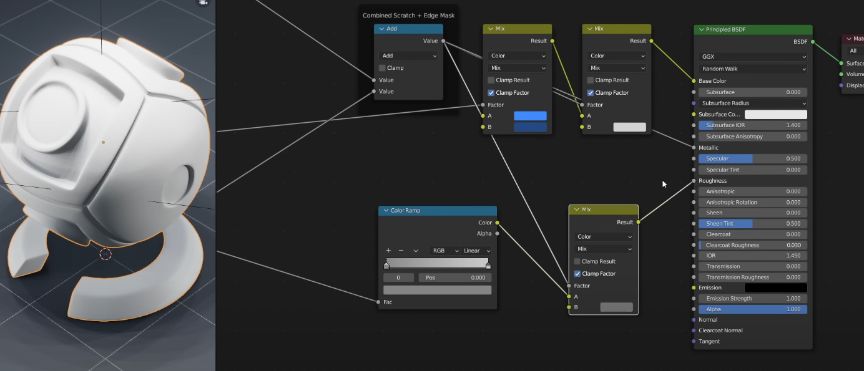Remove the active Color Ramp stop with minus
The width and height of the screenshot is (864, 371).
pos(401,250)
